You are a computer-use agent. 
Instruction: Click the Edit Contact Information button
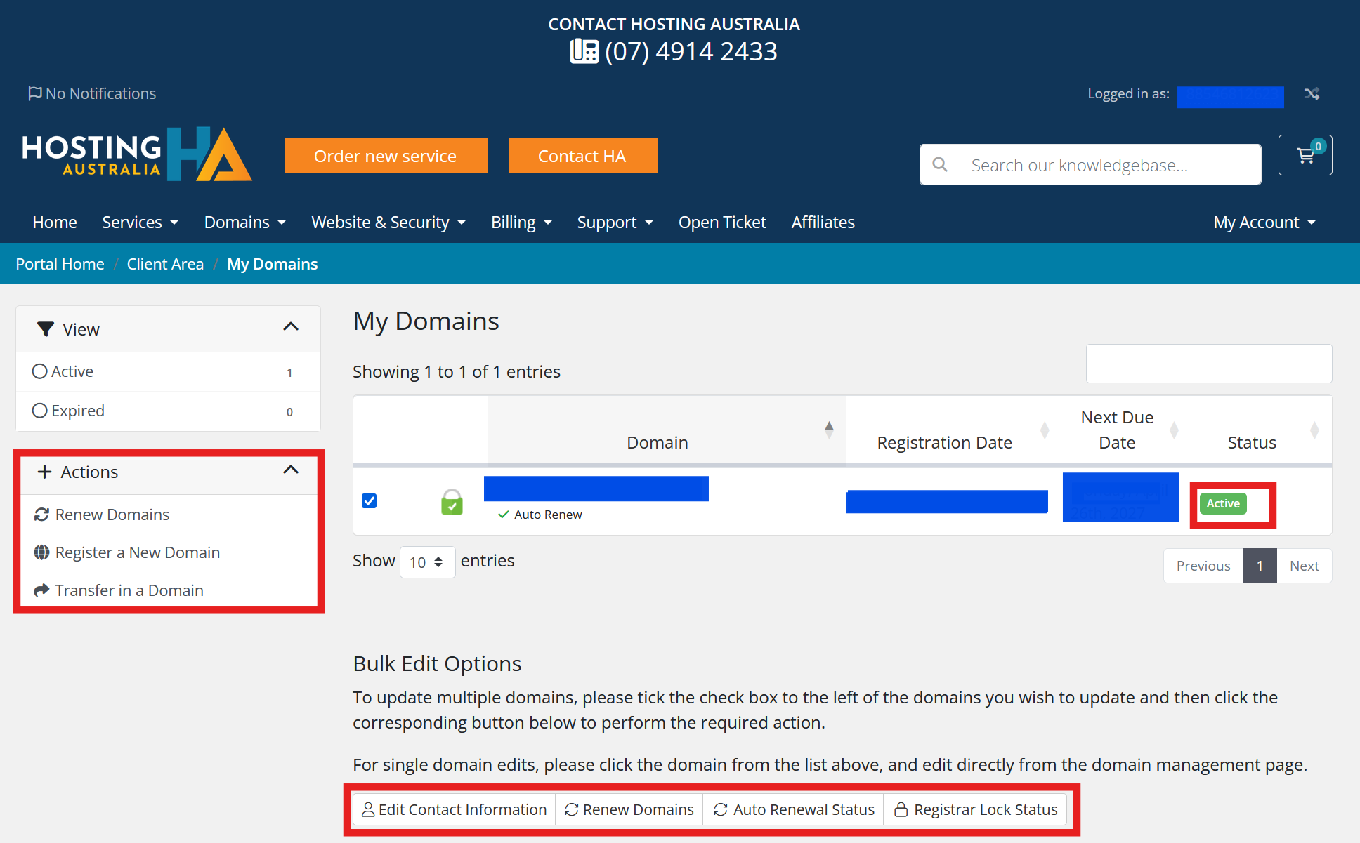[x=454, y=809]
